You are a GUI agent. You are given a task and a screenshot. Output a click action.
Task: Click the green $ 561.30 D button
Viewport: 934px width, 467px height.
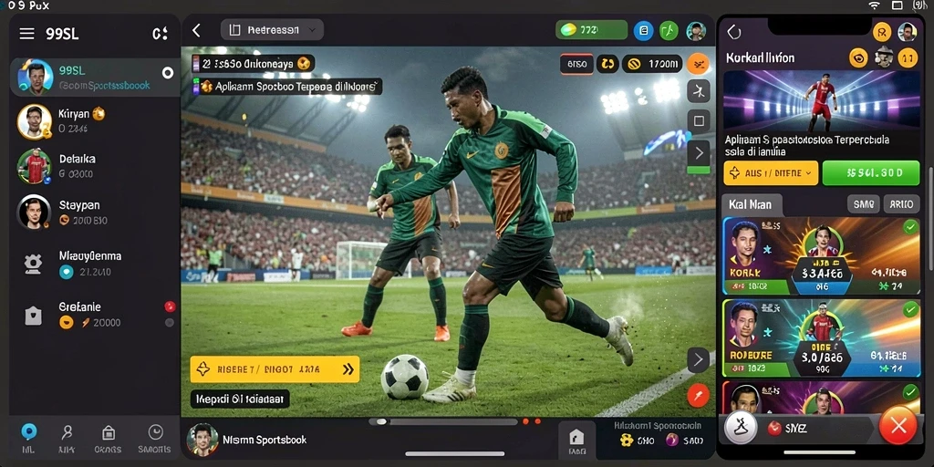tap(871, 172)
